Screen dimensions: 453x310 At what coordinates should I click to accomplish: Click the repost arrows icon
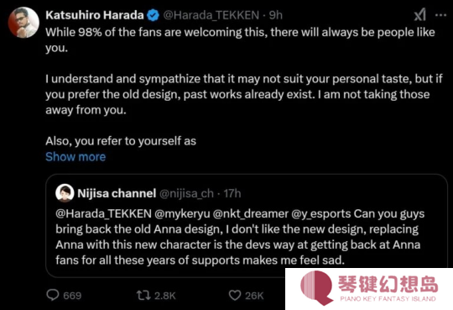[x=143, y=295]
